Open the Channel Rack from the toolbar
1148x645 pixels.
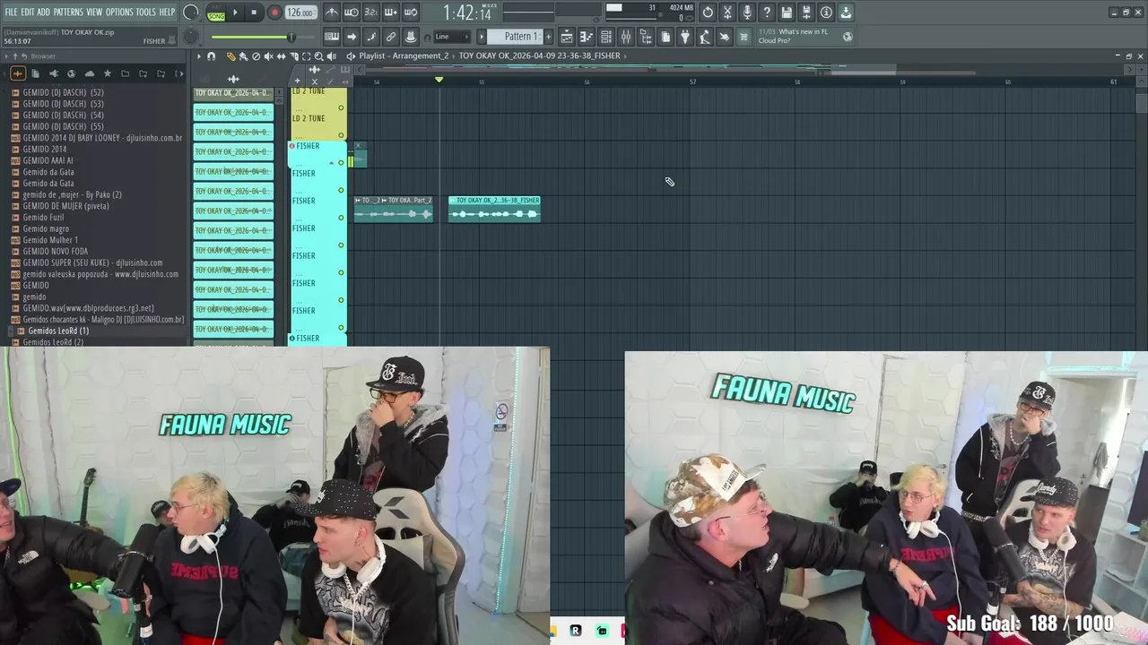coord(606,37)
